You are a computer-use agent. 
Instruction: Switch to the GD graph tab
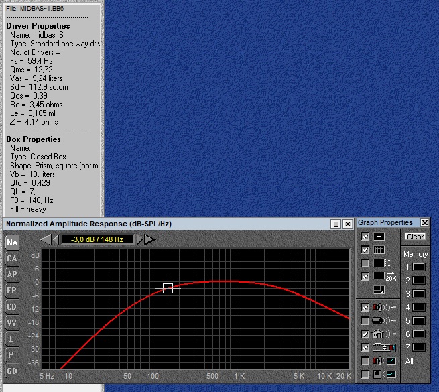coord(12,371)
